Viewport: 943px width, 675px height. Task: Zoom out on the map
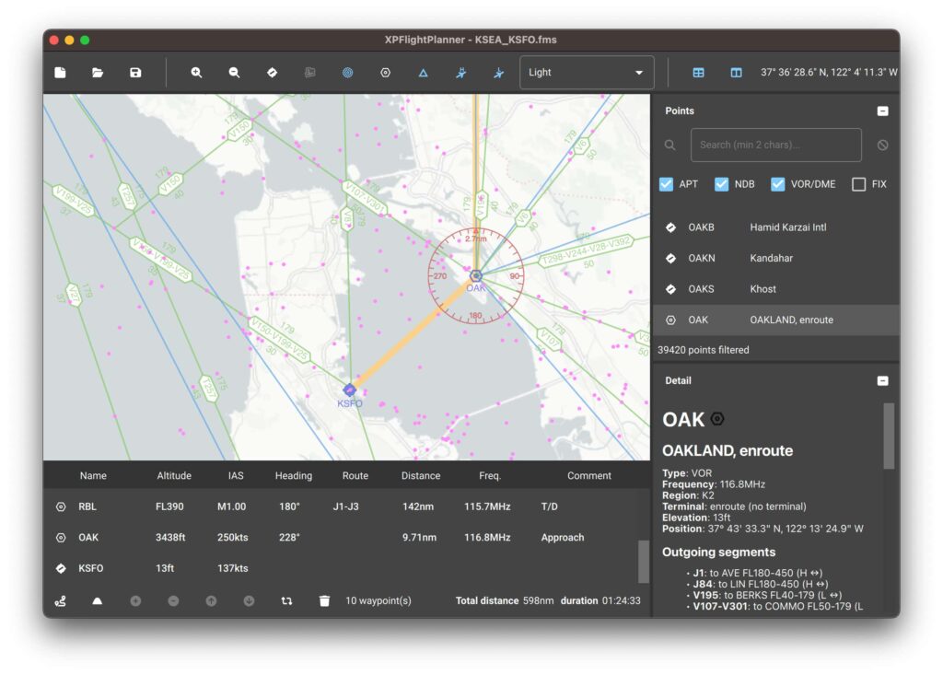[234, 73]
